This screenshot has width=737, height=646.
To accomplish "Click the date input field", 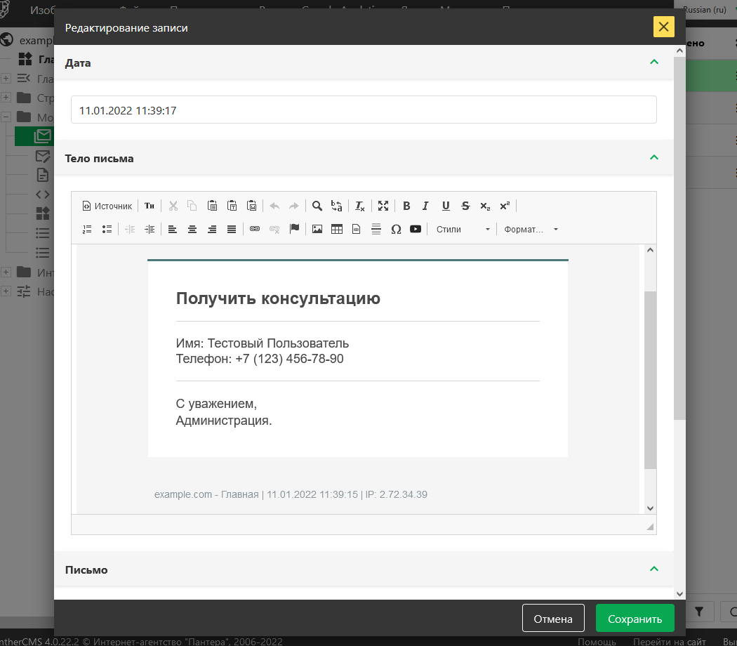I will point(364,110).
